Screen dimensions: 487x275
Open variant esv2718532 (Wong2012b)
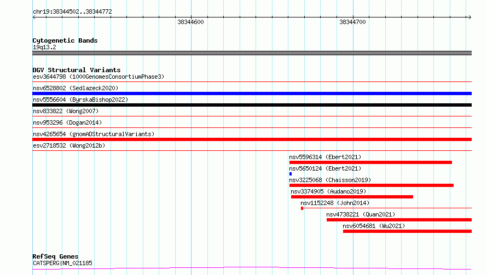[69, 145]
